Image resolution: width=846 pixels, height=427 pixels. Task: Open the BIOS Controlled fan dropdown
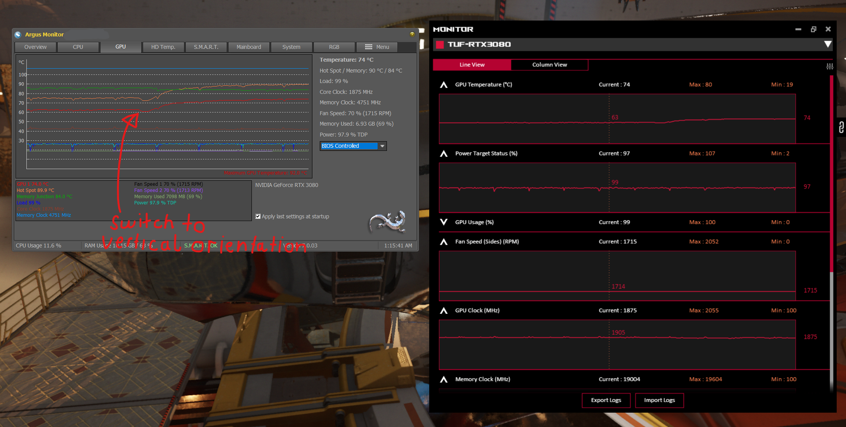click(353, 146)
